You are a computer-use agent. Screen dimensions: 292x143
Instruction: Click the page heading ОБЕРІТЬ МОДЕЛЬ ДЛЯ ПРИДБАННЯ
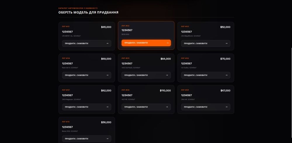[88, 13]
